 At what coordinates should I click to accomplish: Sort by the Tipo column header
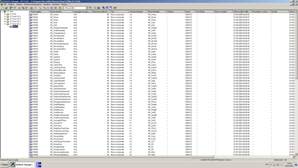[119, 12]
